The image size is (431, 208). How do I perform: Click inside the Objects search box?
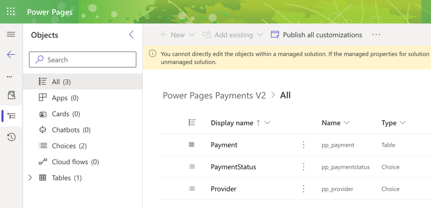click(83, 60)
